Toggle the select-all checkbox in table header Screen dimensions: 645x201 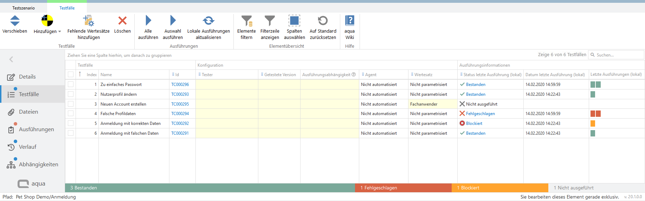(x=71, y=74)
